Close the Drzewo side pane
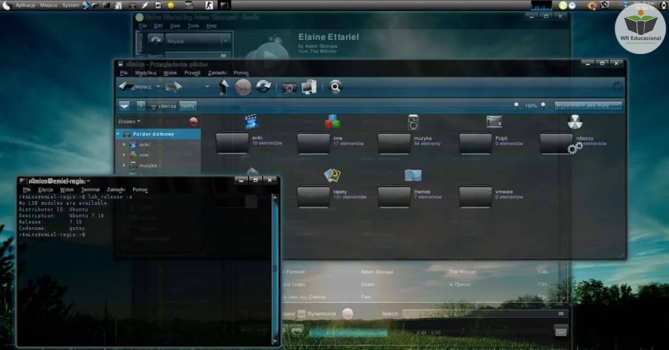This screenshot has height=350, width=669. pos(193,122)
